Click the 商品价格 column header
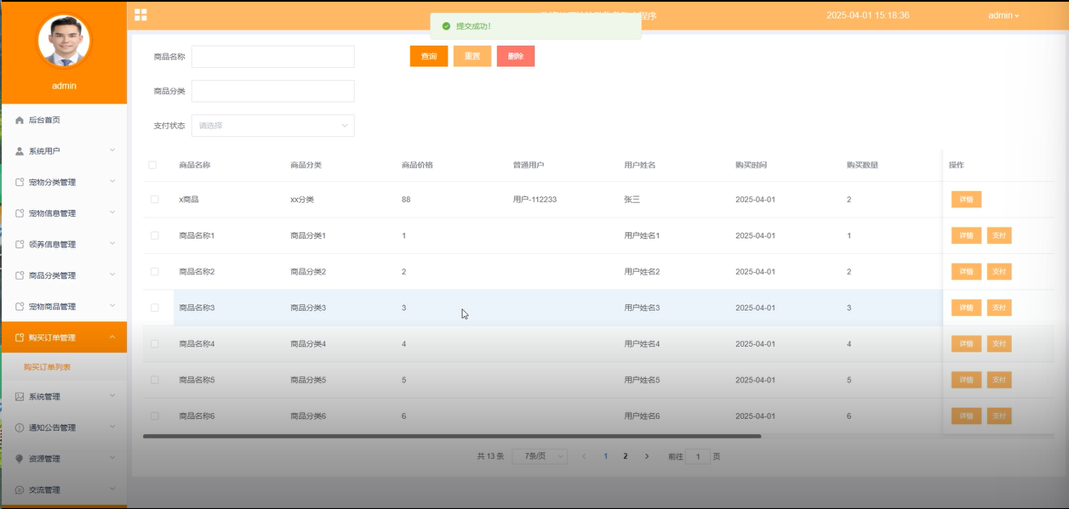 point(417,165)
